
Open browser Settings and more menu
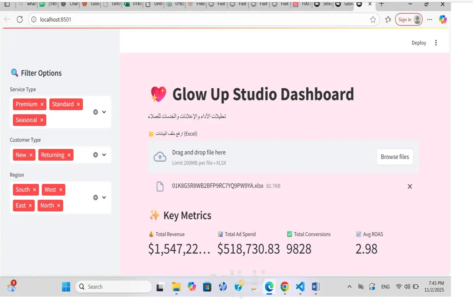click(430, 19)
